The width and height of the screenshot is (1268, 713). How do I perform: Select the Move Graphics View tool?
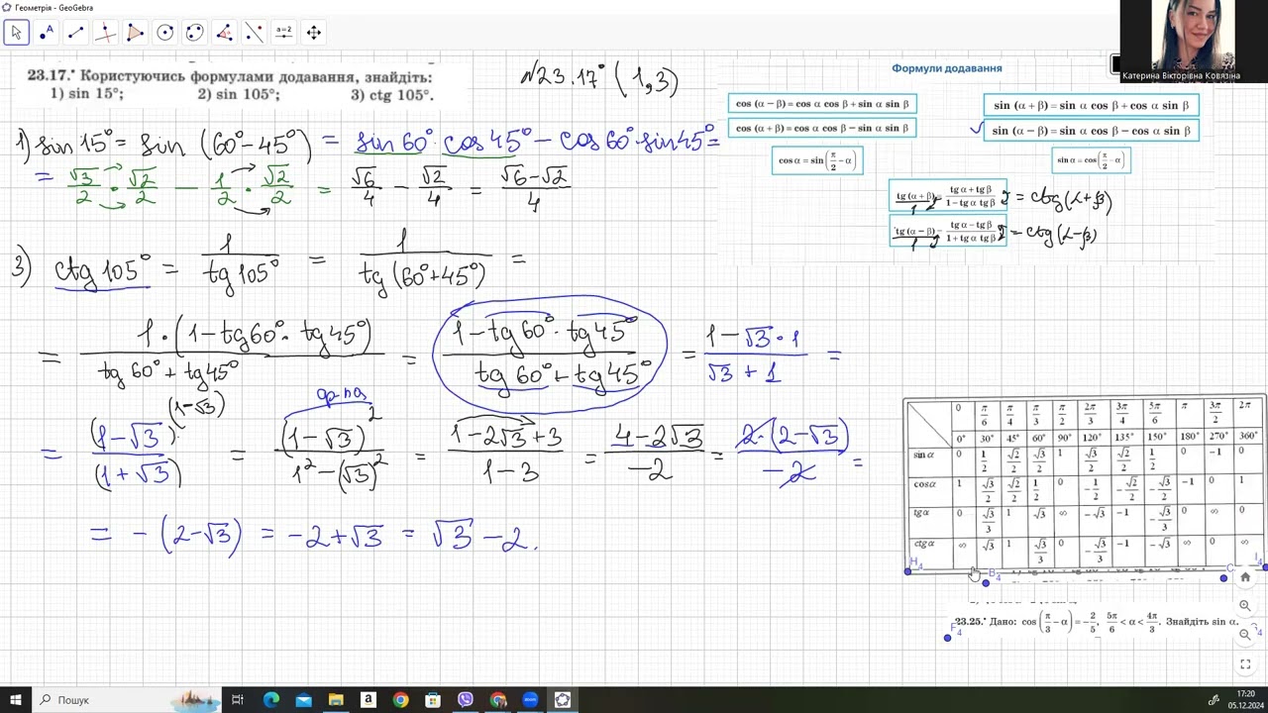[313, 33]
